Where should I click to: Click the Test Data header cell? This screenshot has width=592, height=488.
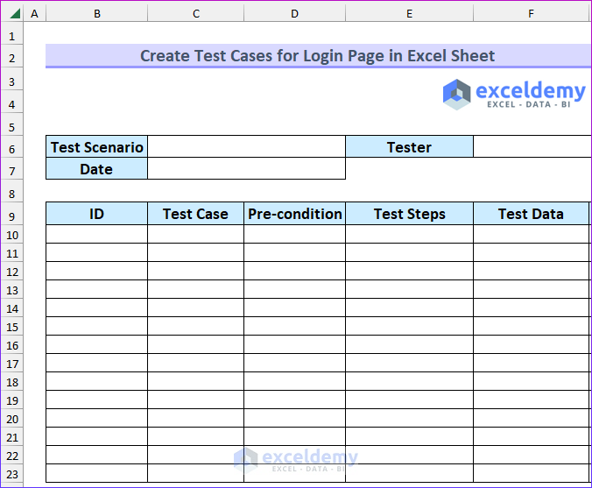(x=531, y=214)
